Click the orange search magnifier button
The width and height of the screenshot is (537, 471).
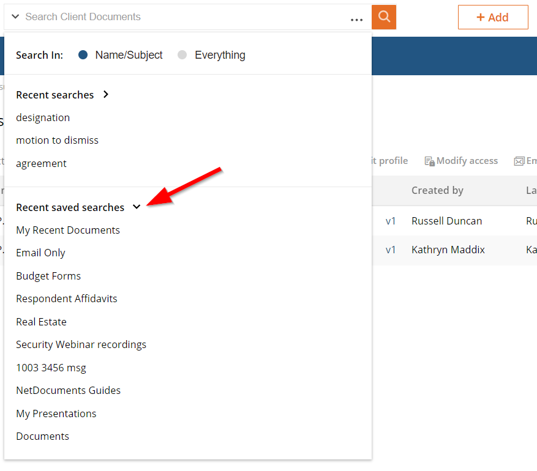pyautogui.click(x=384, y=17)
